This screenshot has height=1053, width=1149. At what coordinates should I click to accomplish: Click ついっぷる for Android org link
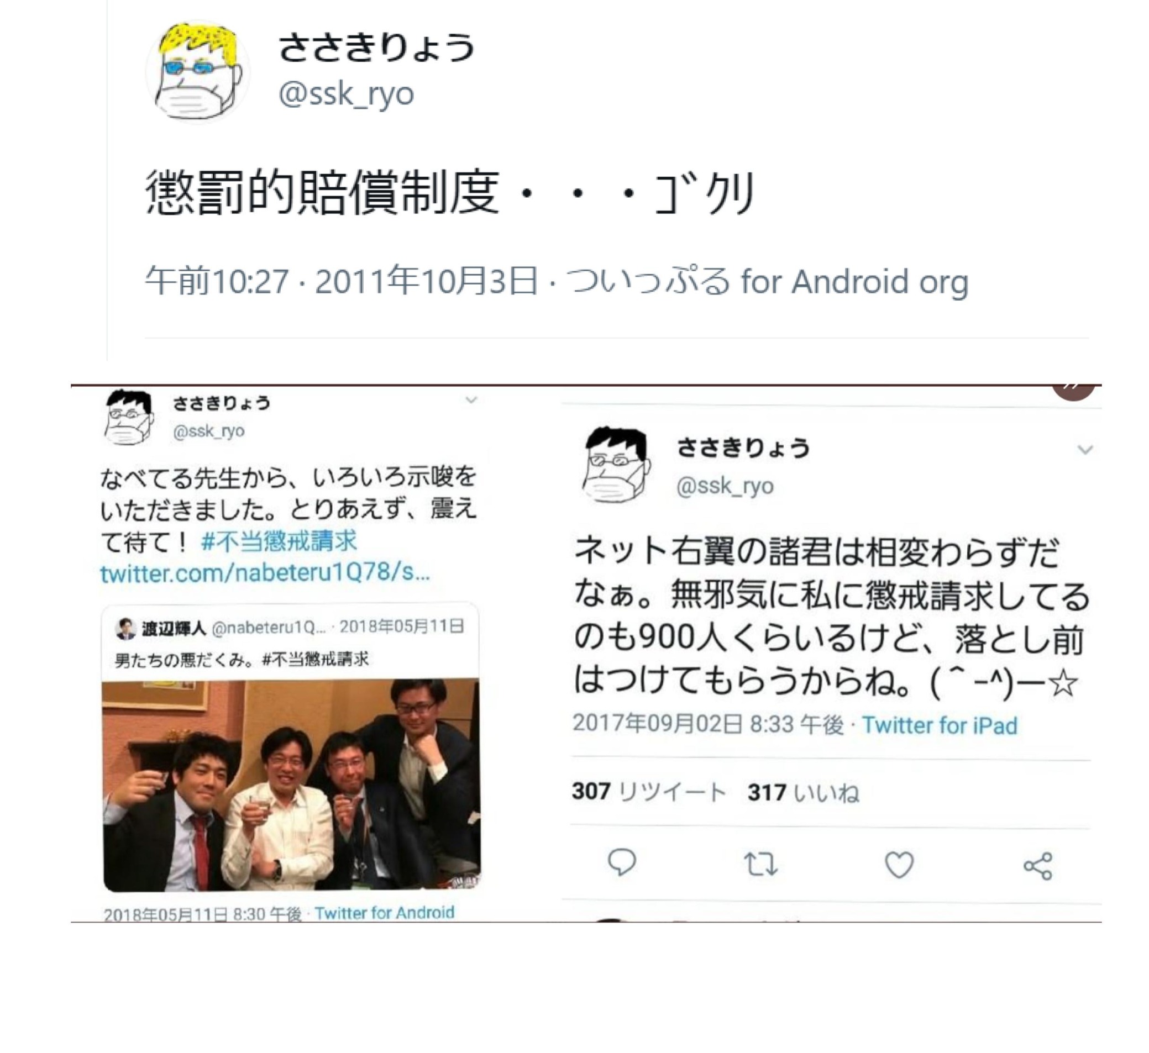767,282
